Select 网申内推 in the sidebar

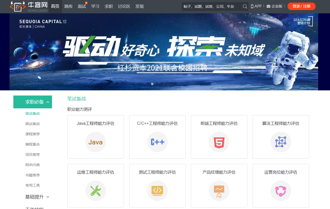pos(33,165)
